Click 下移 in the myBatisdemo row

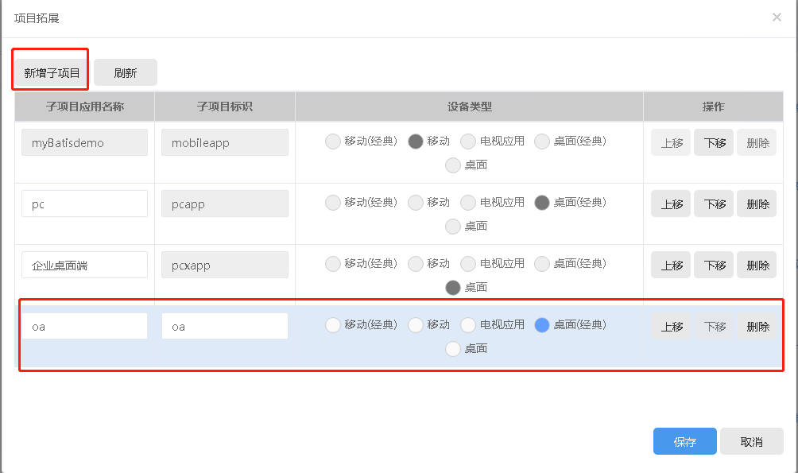coord(714,143)
